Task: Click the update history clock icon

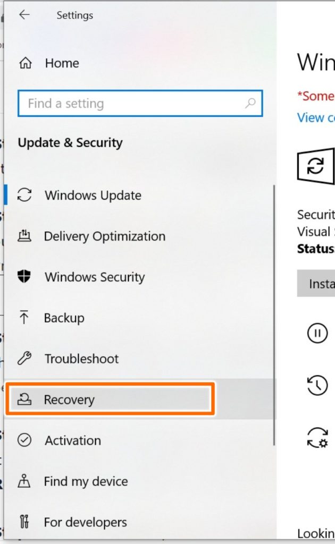Action: pyautogui.click(x=317, y=385)
